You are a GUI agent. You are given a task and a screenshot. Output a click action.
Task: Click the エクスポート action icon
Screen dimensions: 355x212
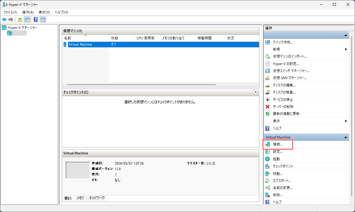point(268,181)
